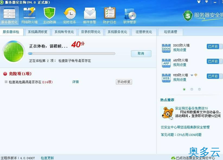Open WEB防火墙 level dropdown arrow

[x=192, y=75]
